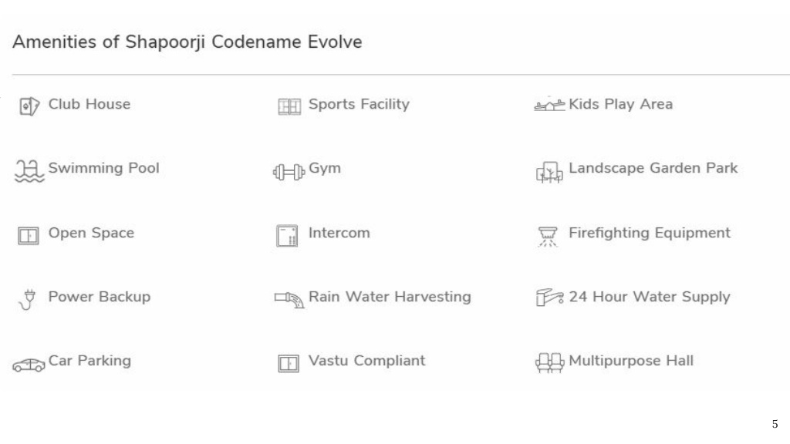Click the Rain Water Harvesting pipe icon

pyautogui.click(x=289, y=300)
